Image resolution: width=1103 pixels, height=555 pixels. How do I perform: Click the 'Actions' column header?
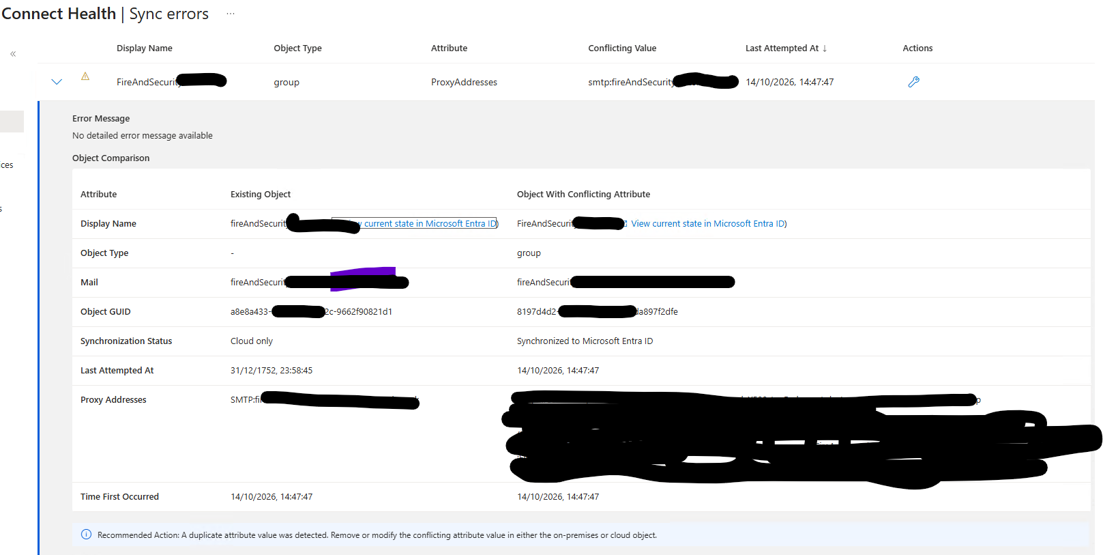[x=917, y=48]
